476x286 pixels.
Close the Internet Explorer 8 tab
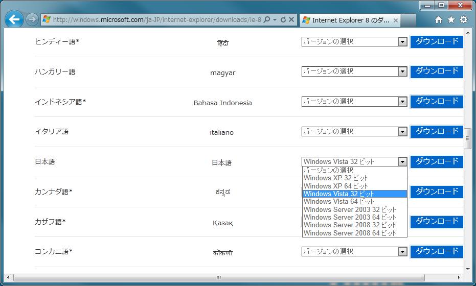coord(396,20)
